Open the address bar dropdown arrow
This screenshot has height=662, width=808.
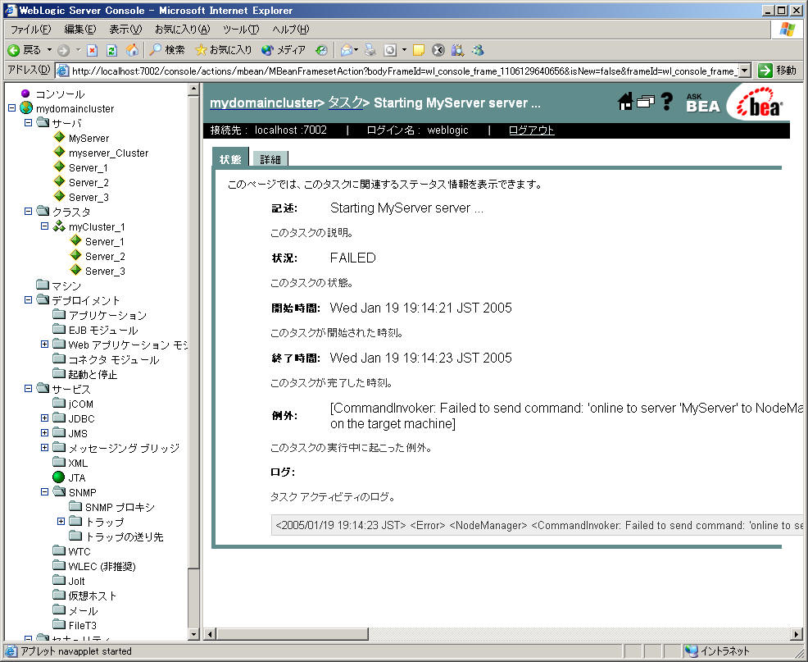(744, 71)
